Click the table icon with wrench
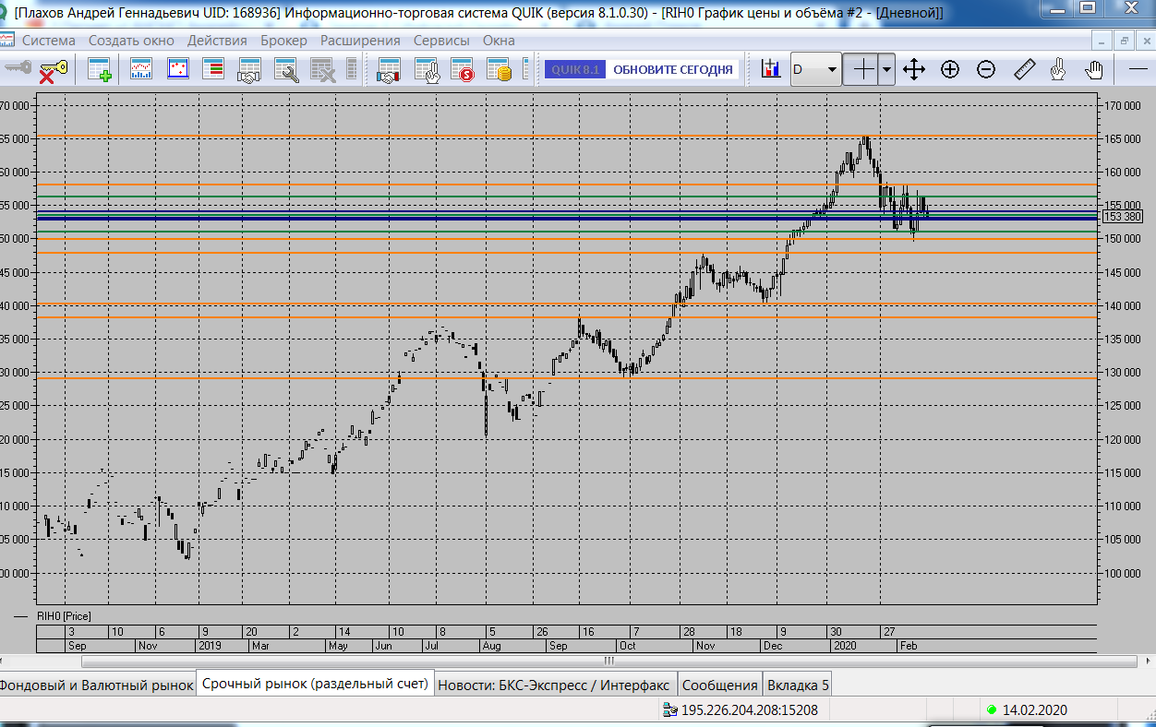Image resolution: width=1156 pixels, height=727 pixels. (x=285, y=70)
